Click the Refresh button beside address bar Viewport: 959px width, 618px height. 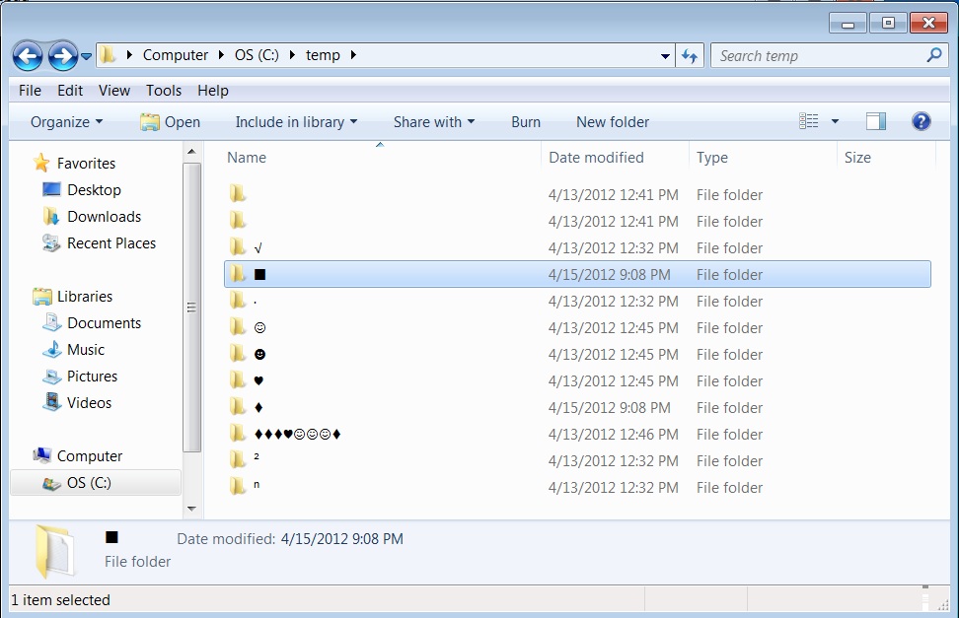[690, 56]
